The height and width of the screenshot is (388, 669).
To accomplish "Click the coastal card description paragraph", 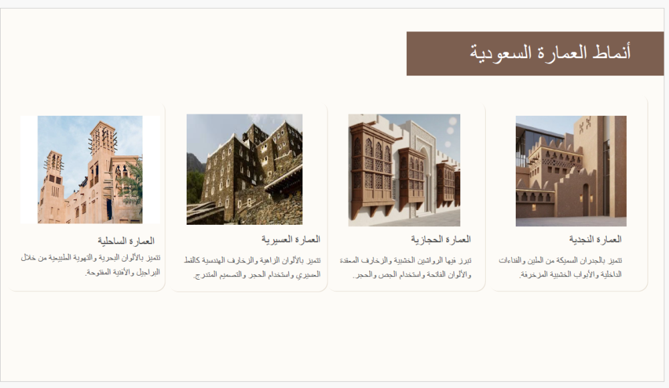I will 90,265.
